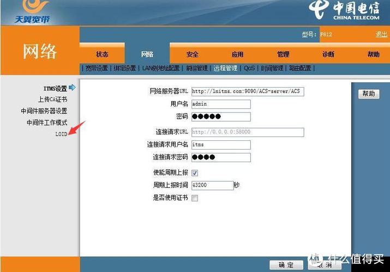Click the 连接请求密码 field
This screenshot has height=272, width=390.
tap(221, 157)
